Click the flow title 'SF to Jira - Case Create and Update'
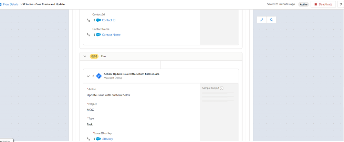 pos(44,4)
